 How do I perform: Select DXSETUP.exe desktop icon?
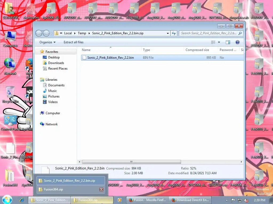click(x=218, y=185)
